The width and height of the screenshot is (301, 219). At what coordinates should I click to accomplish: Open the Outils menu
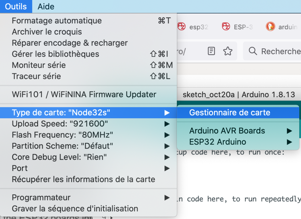[16, 7]
